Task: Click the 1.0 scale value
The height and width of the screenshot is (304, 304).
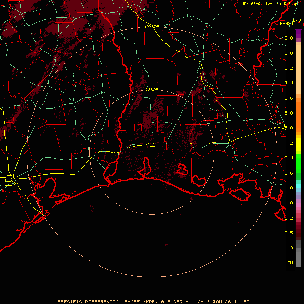Action: point(289,203)
